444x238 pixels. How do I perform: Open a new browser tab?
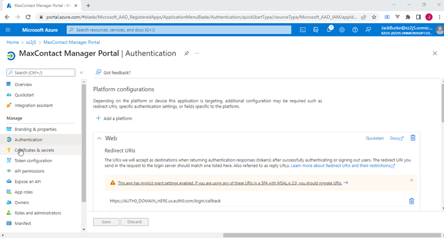tap(88, 5)
